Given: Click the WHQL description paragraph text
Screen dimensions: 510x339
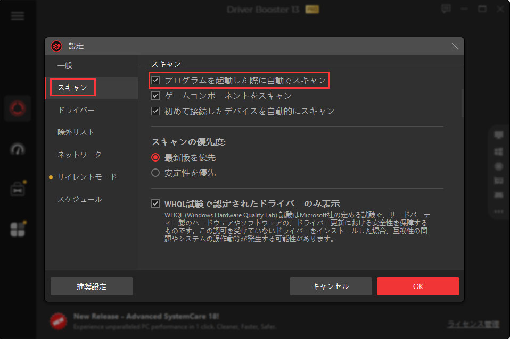Looking at the screenshot, I should tap(297, 227).
